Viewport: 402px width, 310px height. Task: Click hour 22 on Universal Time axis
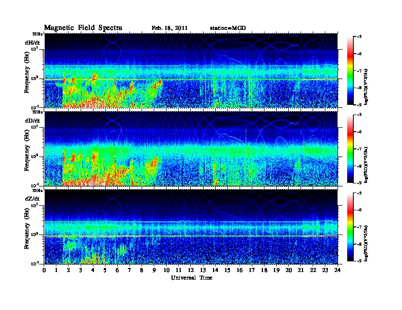313,270
